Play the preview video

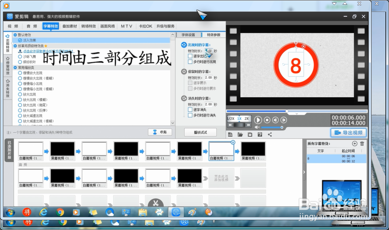(x=258, y=120)
